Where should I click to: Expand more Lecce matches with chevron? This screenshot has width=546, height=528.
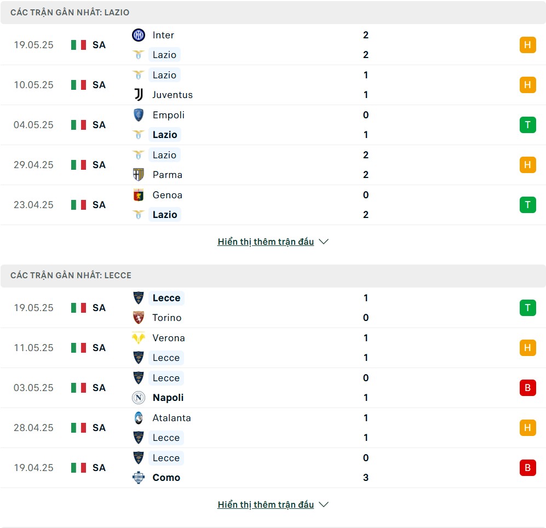point(324,504)
